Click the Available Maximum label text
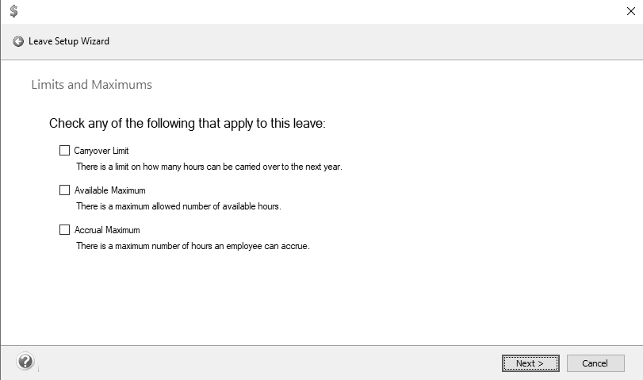 pyautogui.click(x=110, y=190)
